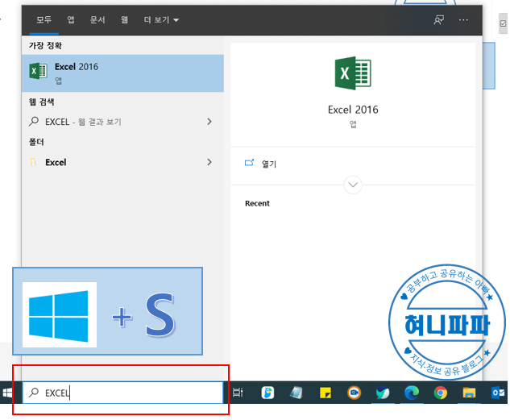The image size is (510, 420).
Task: Open the Excel 2016 best match result
Action: [x=122, y=73]
